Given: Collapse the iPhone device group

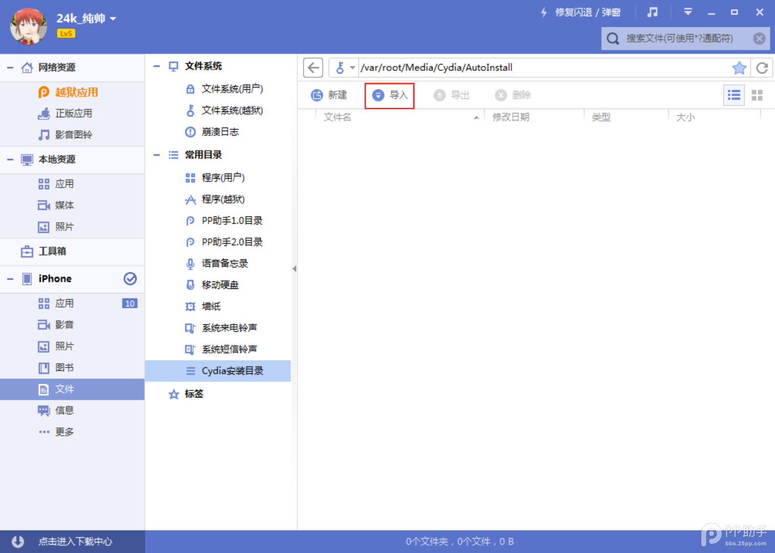Looking at the screenshot, I should 10,279.
